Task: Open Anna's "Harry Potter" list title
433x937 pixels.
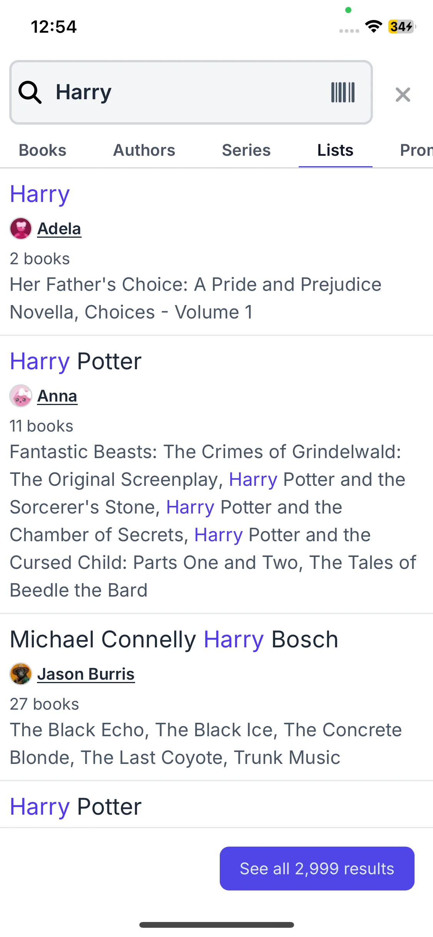Action: point(76,362)
